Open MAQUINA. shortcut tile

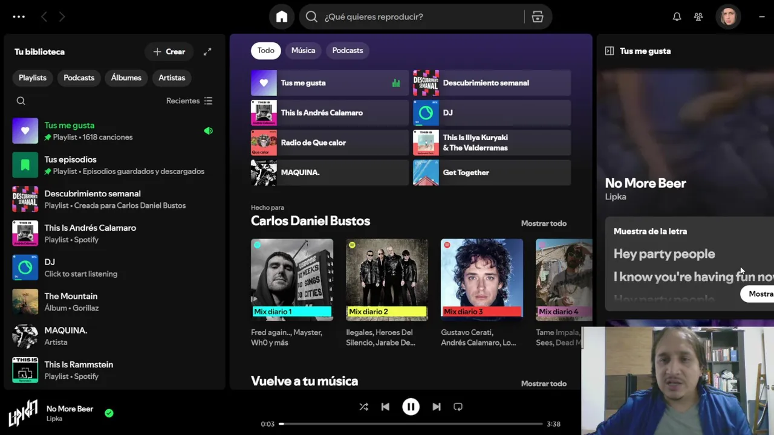tap(330, 173)
